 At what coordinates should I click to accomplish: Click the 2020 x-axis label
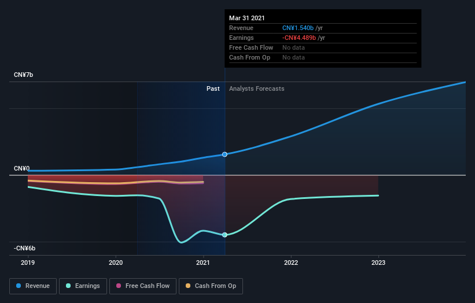coord(116,263)
